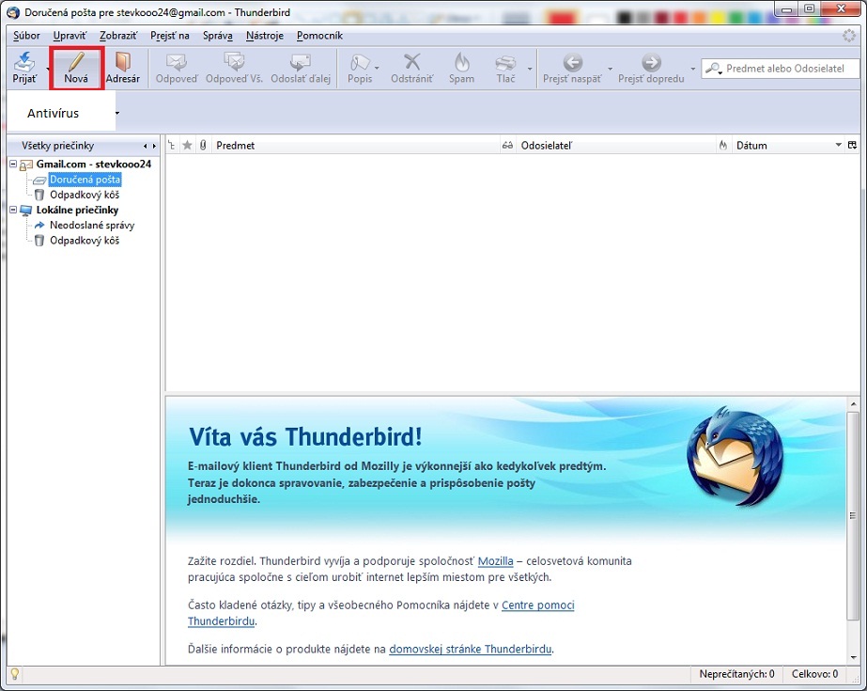Screen dimensions: 867x691
Task: Select the Lokálne priečinky node
Action: pos(77,210)
